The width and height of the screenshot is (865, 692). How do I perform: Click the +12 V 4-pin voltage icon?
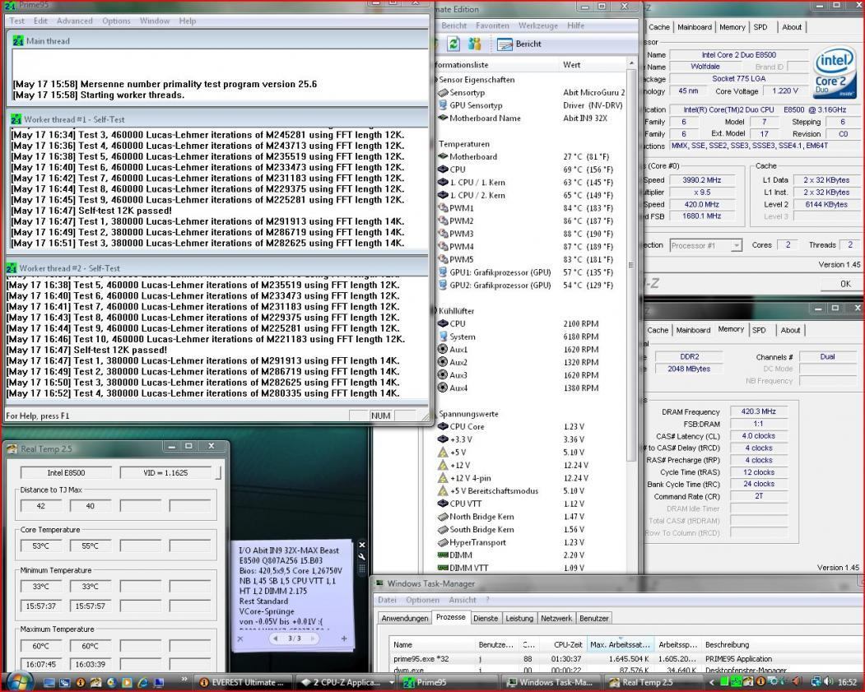coord(443,477)
